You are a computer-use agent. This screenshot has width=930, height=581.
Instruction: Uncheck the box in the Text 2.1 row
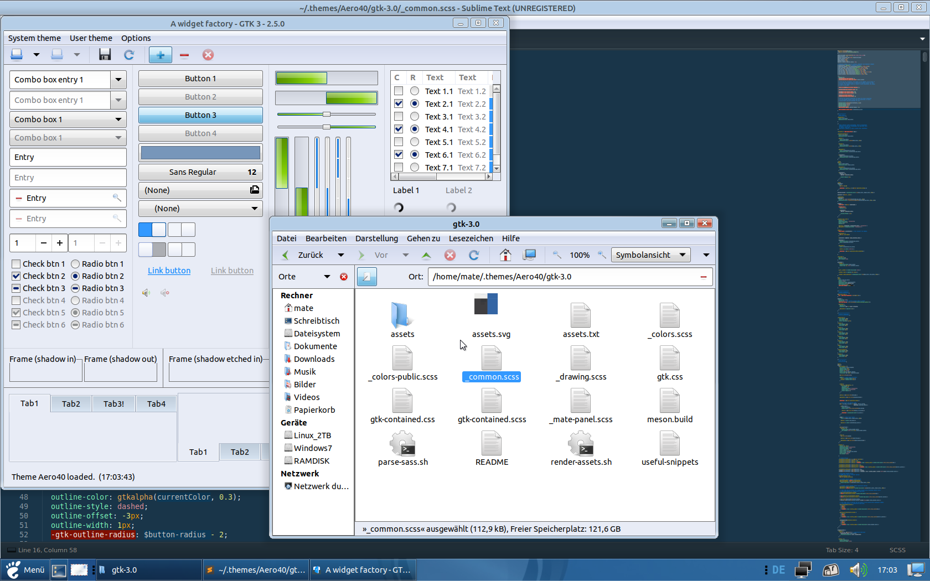399,103
